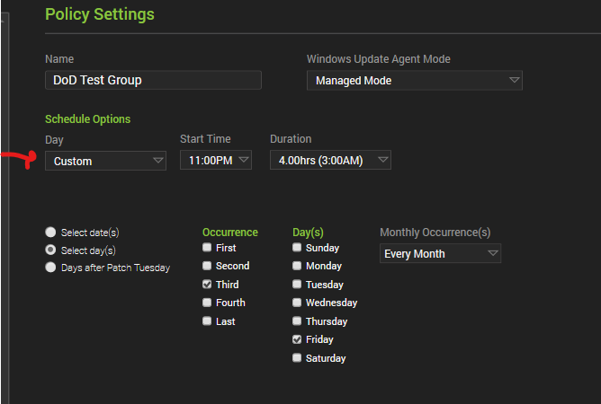Screen dimensions: 601x404
Task: Tick the Fourth occurrence checkbox
Action: [x=208, y=303]
